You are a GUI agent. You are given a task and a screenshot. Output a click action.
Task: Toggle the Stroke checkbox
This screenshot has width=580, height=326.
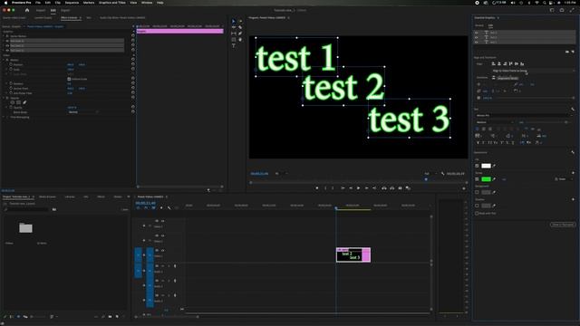(477, 179)
